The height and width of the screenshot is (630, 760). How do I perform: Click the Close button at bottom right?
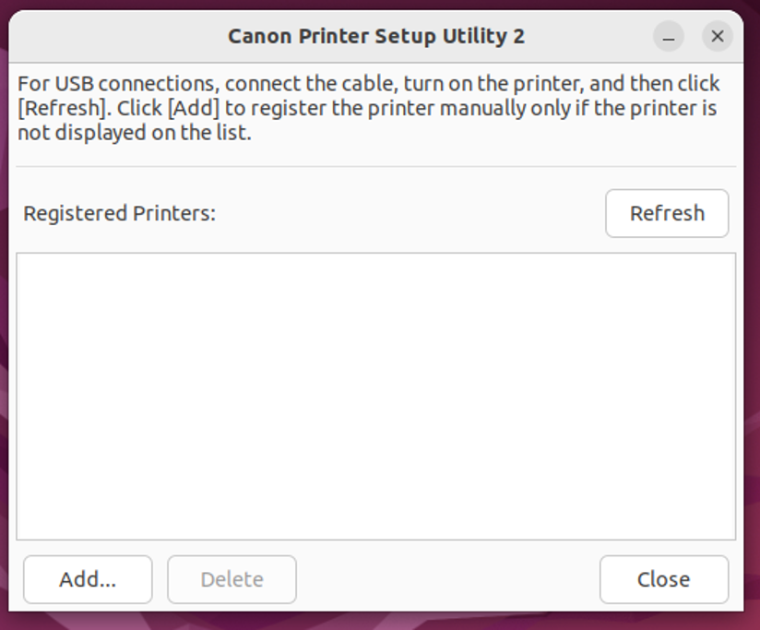pos(663,579)
